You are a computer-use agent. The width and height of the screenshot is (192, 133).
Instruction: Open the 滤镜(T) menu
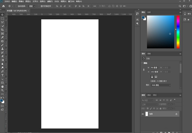click(x=50, y=1)
